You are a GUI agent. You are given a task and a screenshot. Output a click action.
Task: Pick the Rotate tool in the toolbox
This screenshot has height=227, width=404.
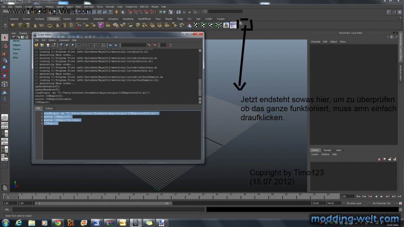pos(5,69)
